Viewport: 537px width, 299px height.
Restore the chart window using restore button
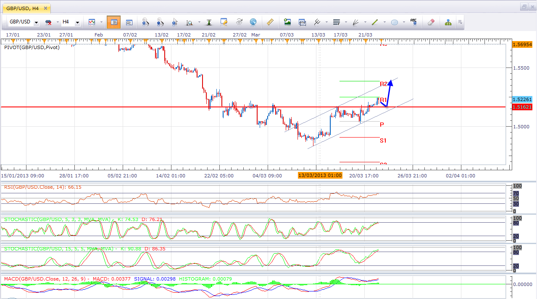(524, 7)
